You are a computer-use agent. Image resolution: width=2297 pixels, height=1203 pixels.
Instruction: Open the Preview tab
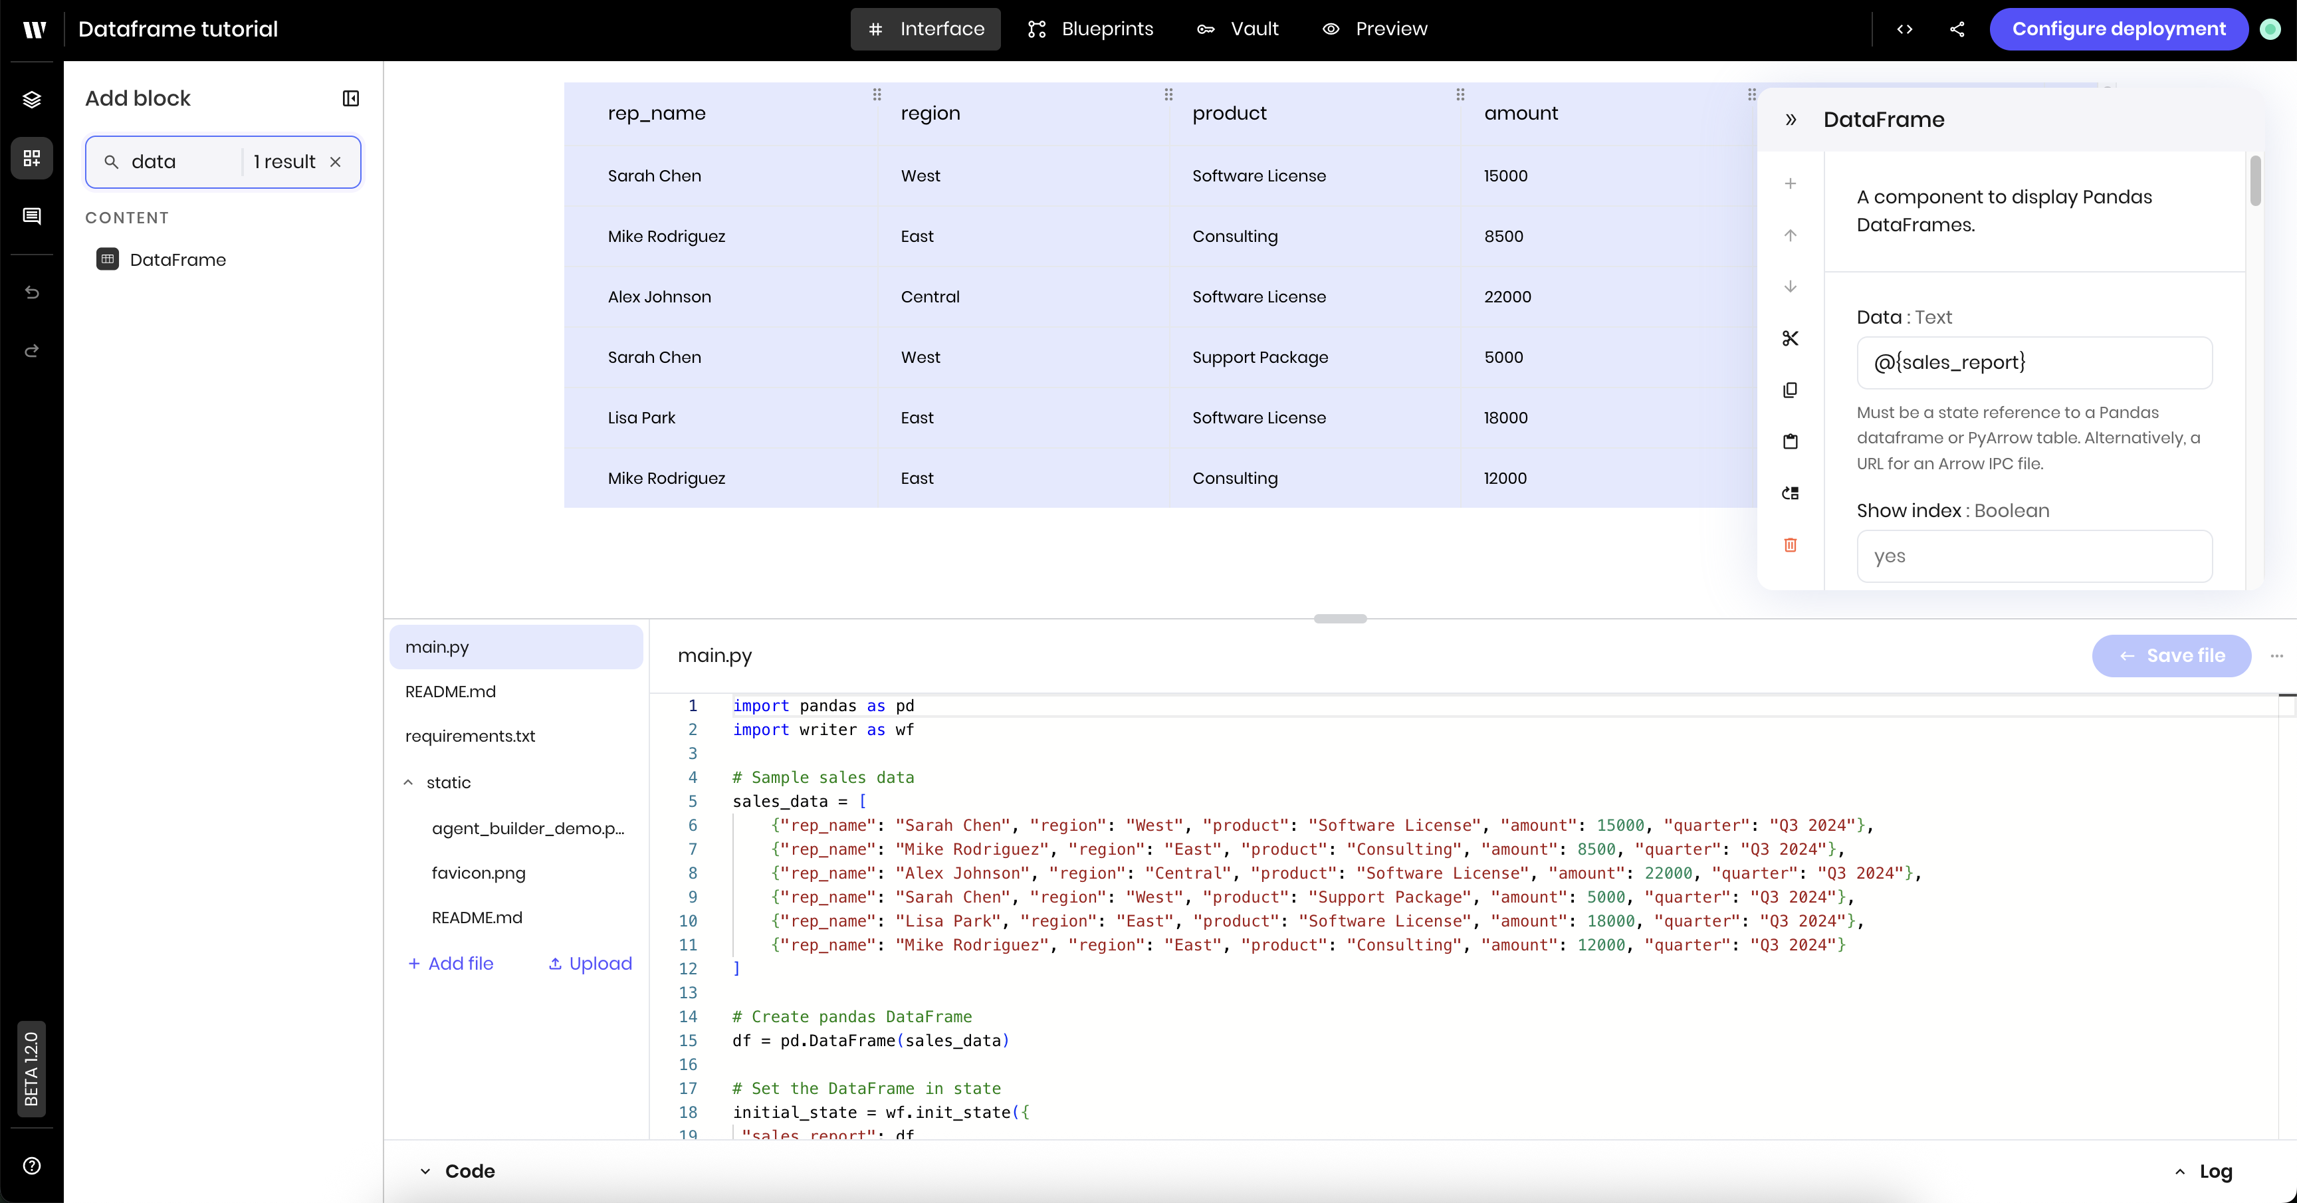coord(1374,29)
